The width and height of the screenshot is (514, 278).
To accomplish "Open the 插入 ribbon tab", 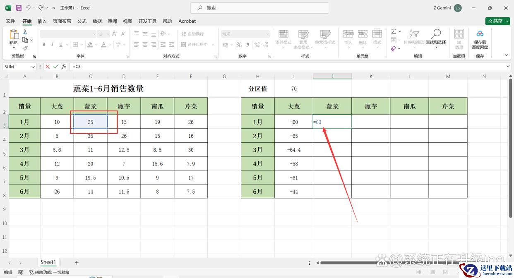I will [42, 21].
